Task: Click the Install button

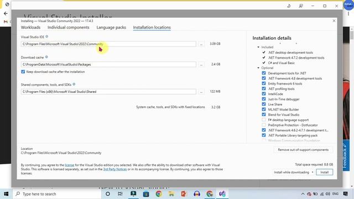Action: pos(324,172)
